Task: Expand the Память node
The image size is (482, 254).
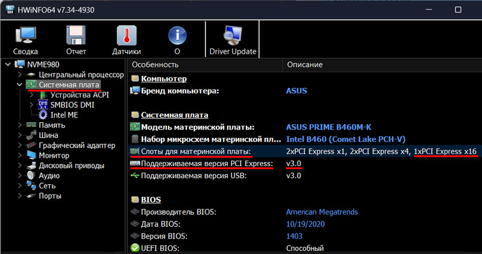Action: click(x=20, y=125)
